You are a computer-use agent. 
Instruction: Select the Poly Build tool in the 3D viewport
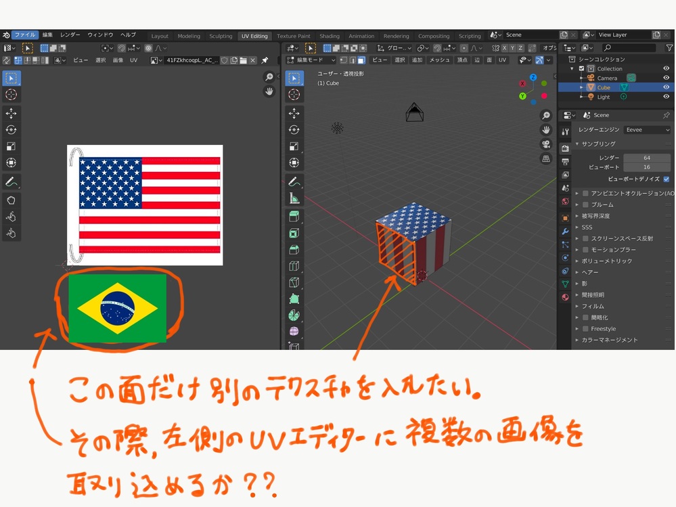coord(294,299)
